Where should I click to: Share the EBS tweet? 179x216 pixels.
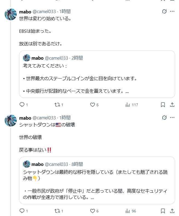pyautogui.click(x=172, y=105)
